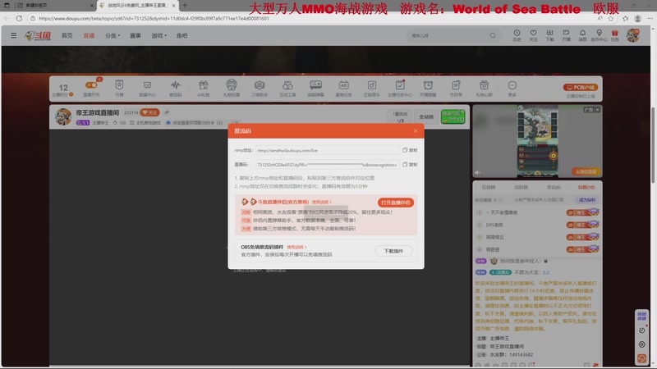Open the 全站榜 ranking button
This screenshot has height=369, width=657.
(426, 116)
